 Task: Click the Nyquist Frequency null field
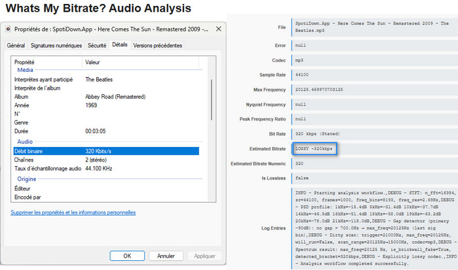pyautogui.click(x=375, y=105)
